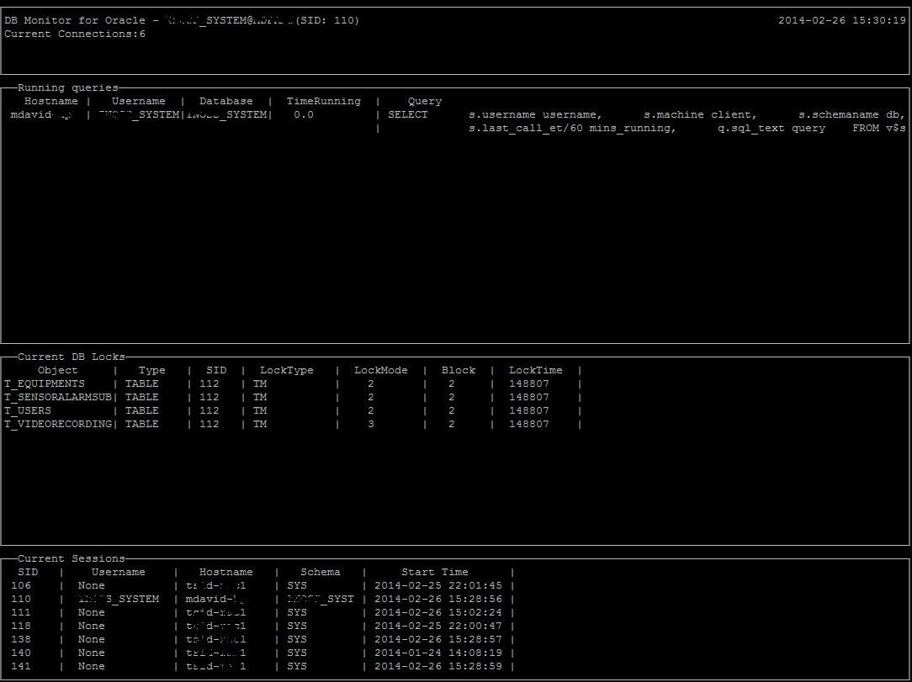Click start time 2014-01-24 14:08:19
Screen dimensions: 912x682
[438, 653]
